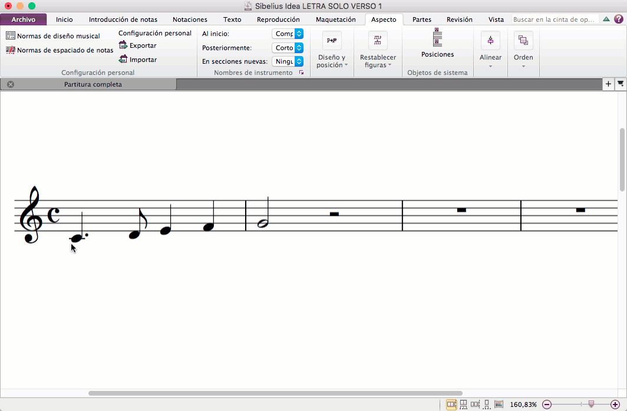Click Importar configuración personal

tap(138, 59)
